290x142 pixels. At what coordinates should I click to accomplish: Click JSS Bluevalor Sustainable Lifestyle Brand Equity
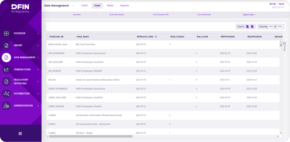pyautogui.click(x=99, y=115)
